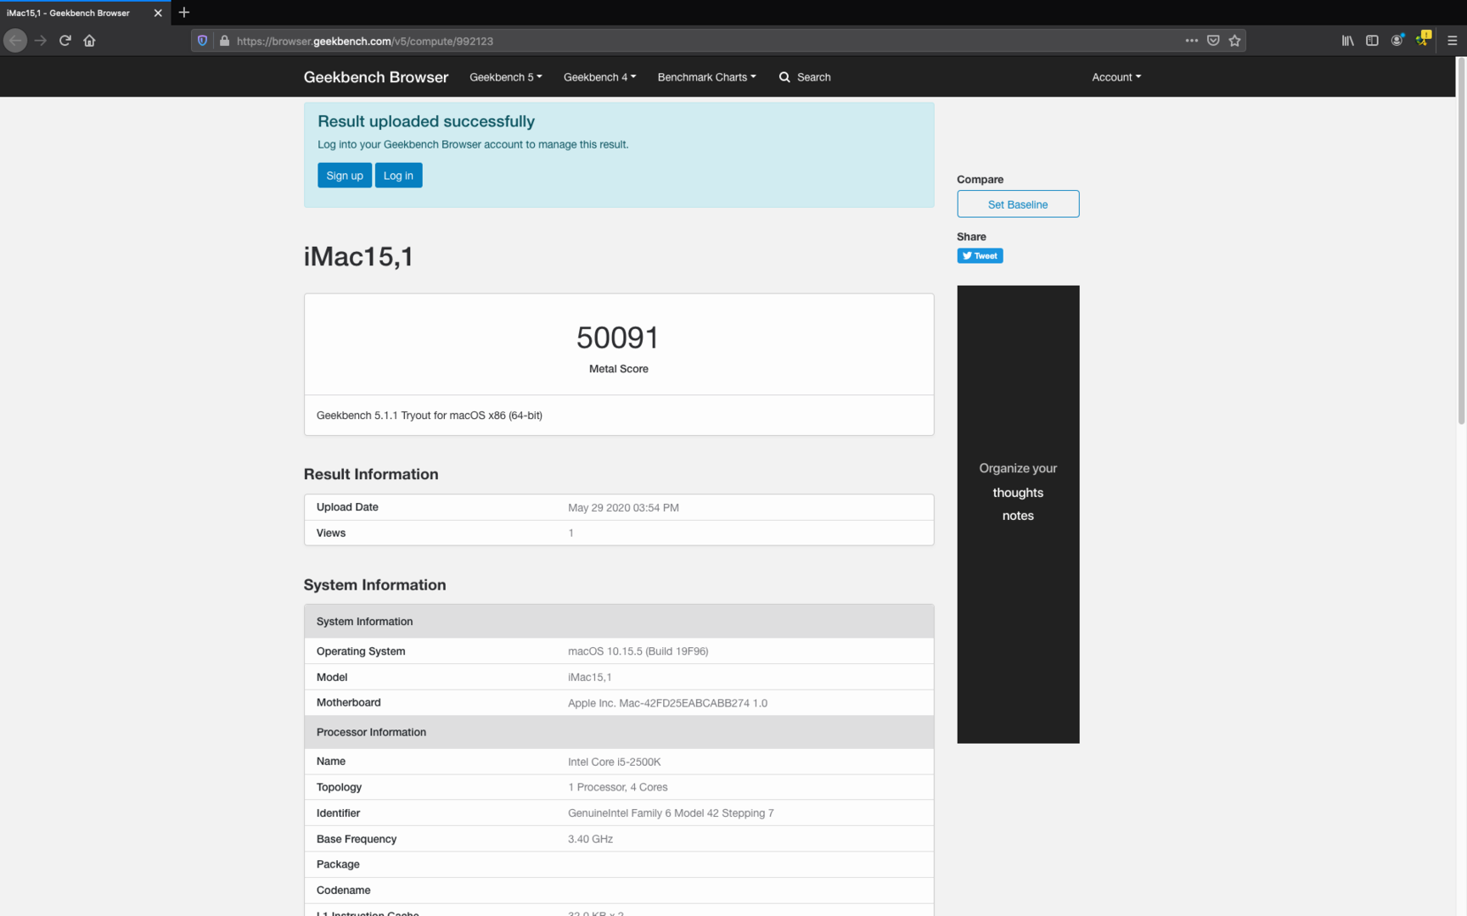
Task: Save page to Pocket
Action: pos(1213,41)
